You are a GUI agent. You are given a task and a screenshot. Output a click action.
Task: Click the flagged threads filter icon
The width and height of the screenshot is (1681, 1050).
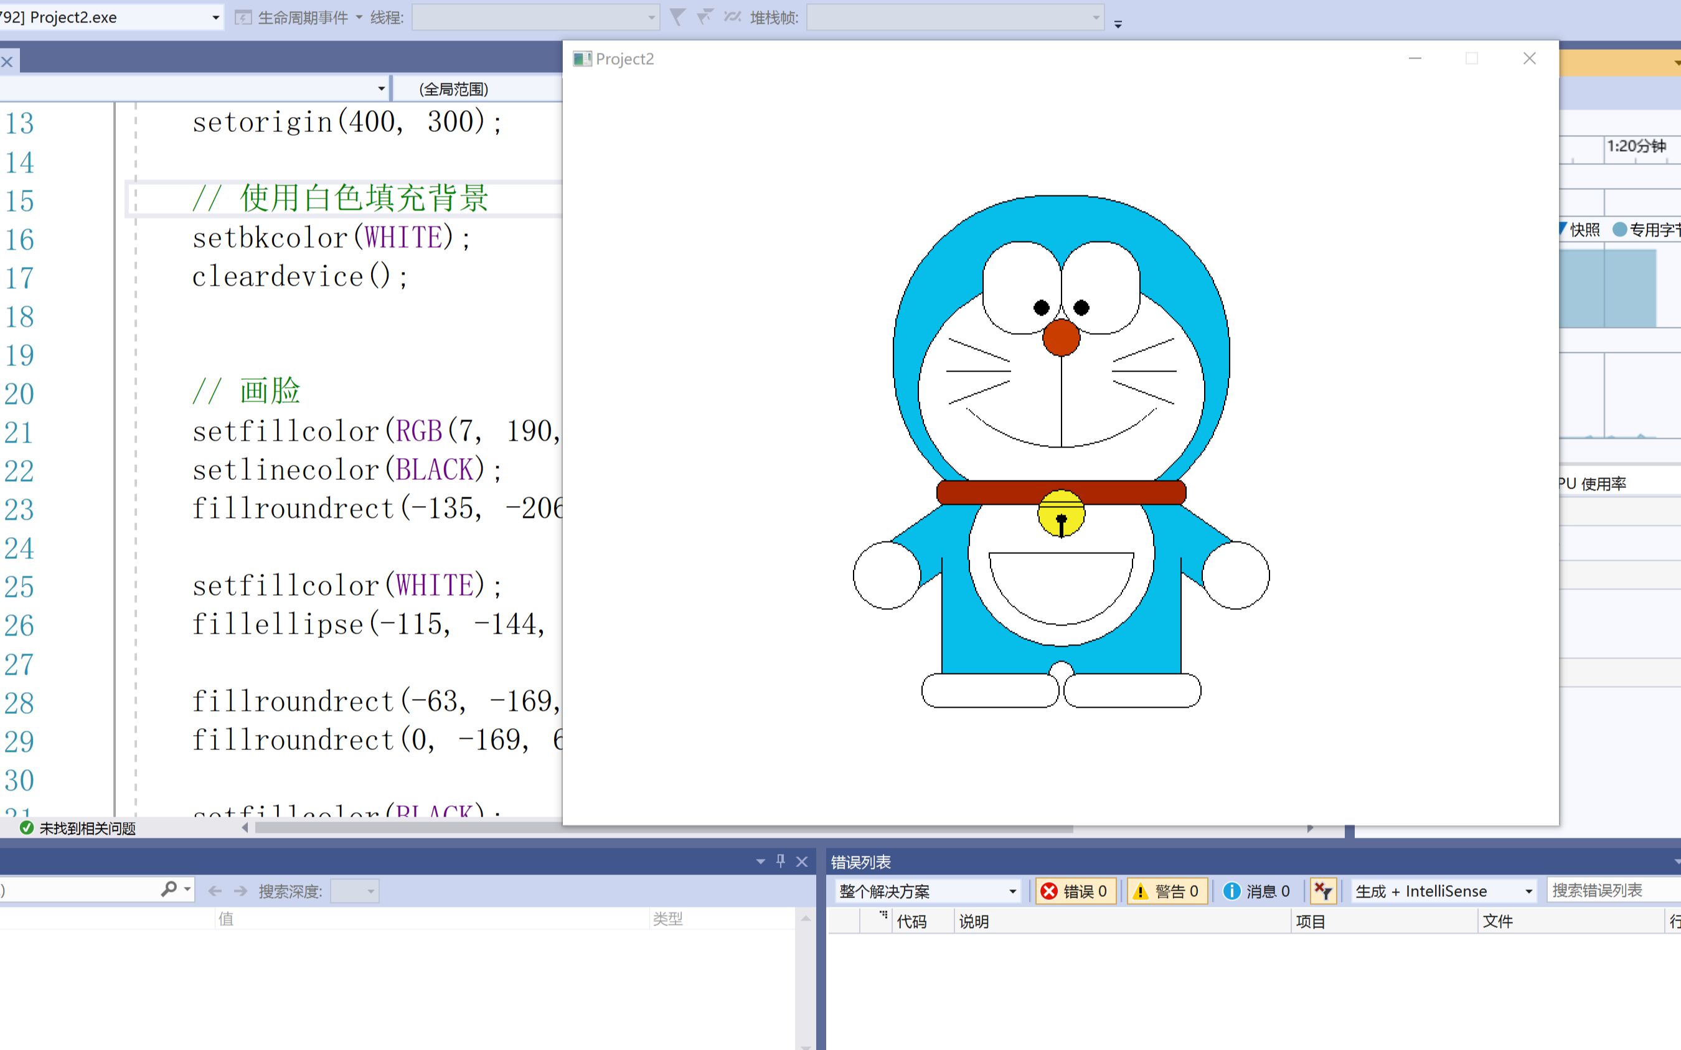tap(704, 17)
